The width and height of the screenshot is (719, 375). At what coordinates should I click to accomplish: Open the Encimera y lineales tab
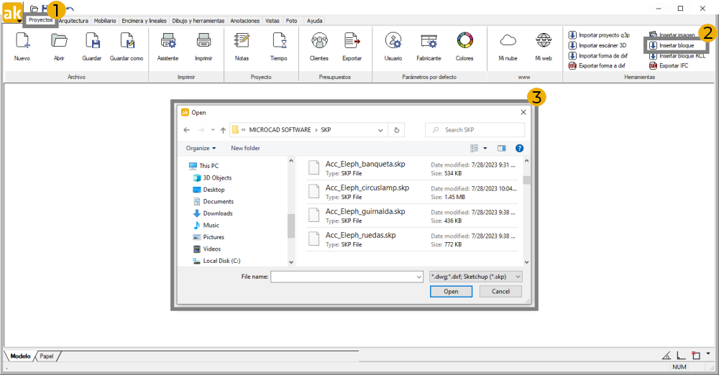pos(144,21)
